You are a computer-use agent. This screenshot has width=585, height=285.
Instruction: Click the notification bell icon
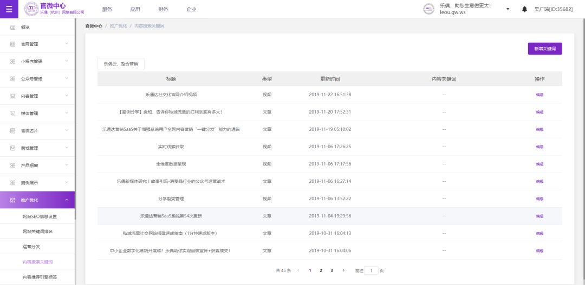524,9
